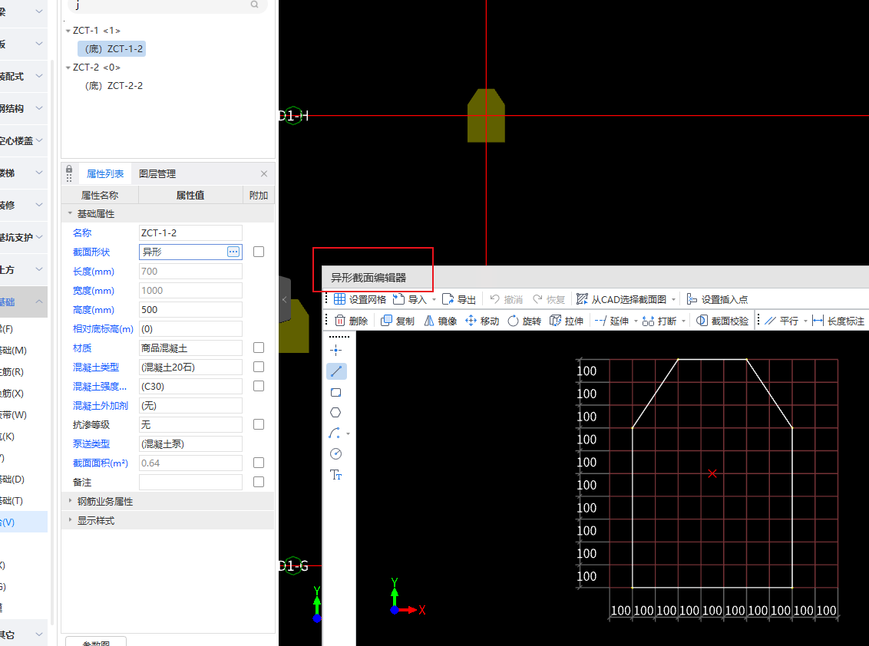Select the polygon drawing tool
Screen dimensions: 869x646
click(335, 413)
